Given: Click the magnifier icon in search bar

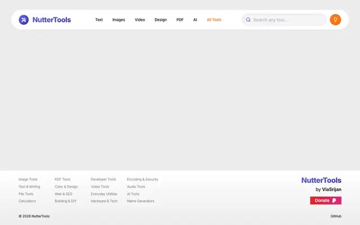Looking at the screenshot, I should pos(248,20).
